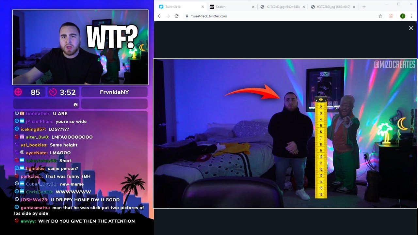This screenshot has height=235, width=418.
Task: Select chat username ysl_bookies
Action: click(x=34, y=145)
